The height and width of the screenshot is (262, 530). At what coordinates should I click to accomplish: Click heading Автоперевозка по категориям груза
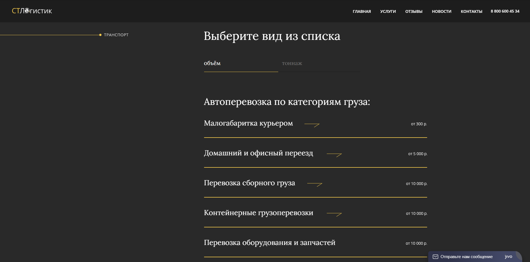[287, 102]
